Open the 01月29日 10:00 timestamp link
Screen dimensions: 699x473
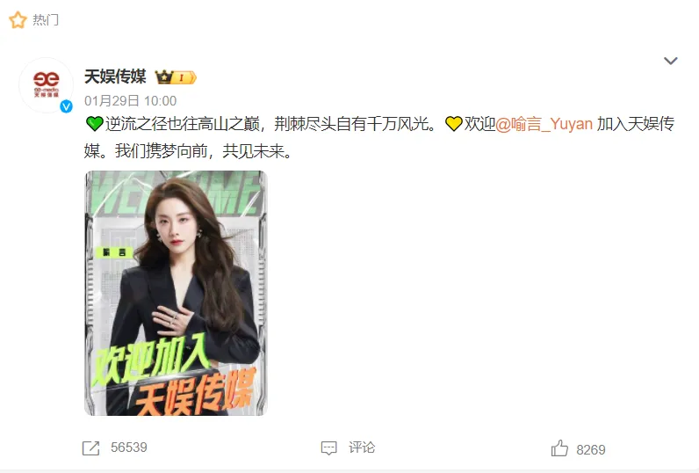coord(131,101)
